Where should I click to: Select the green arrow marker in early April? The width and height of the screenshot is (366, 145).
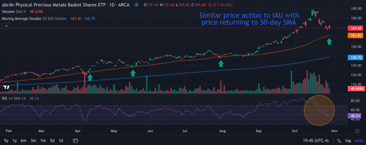[90, 77]
